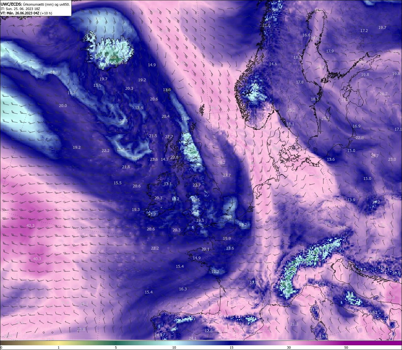Click the 24.1 value label

pos(193,338)
